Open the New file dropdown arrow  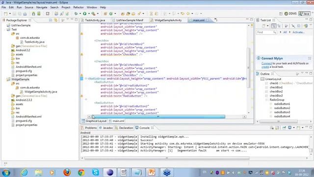pos(10,14)
